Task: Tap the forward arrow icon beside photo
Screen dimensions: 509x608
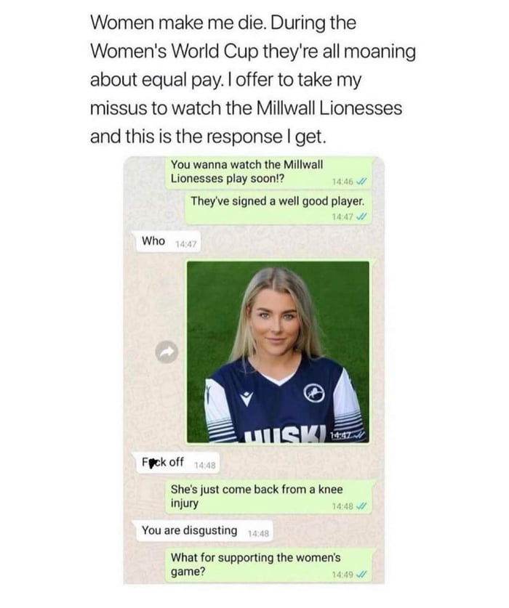Action: coord(167,352)
